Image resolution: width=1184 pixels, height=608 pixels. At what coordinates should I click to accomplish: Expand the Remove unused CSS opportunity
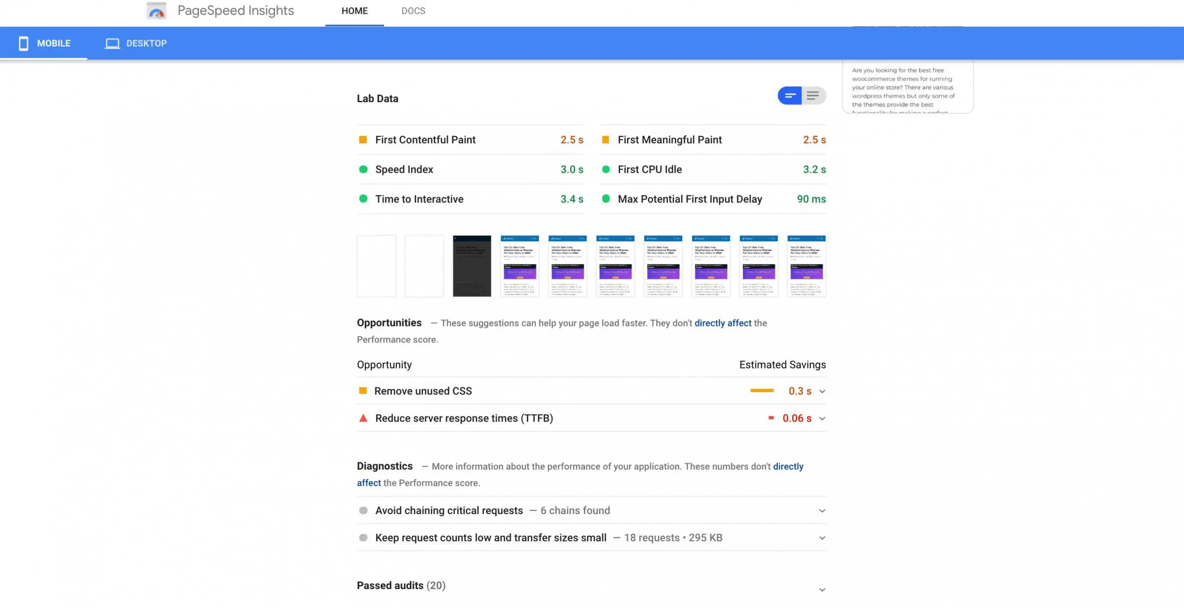[822, 391]
